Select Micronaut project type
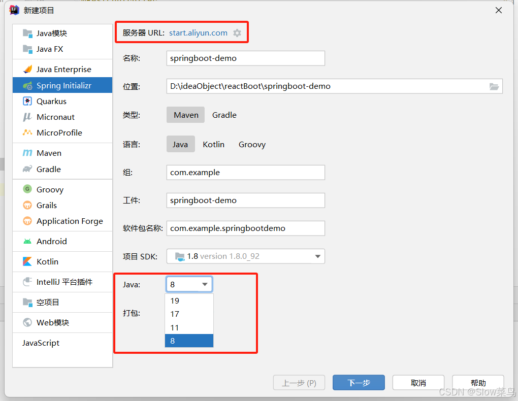The height and width of the screenshot is (401, 518). click(62, 117)
